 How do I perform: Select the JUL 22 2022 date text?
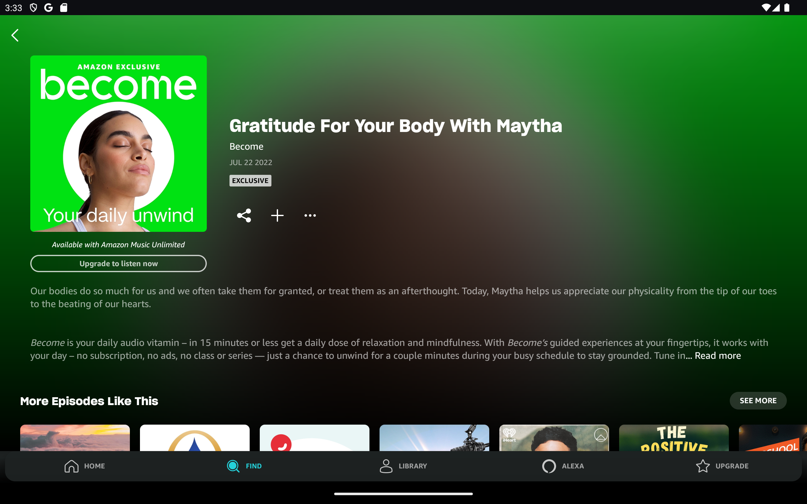[251, 163]
